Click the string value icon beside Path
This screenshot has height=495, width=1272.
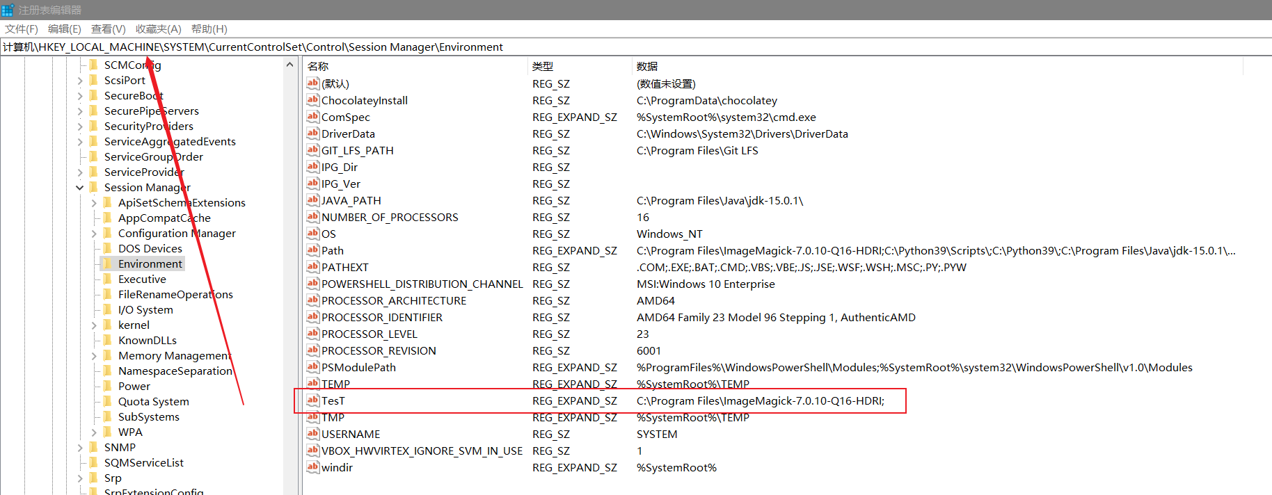click(x=312, y=250)
